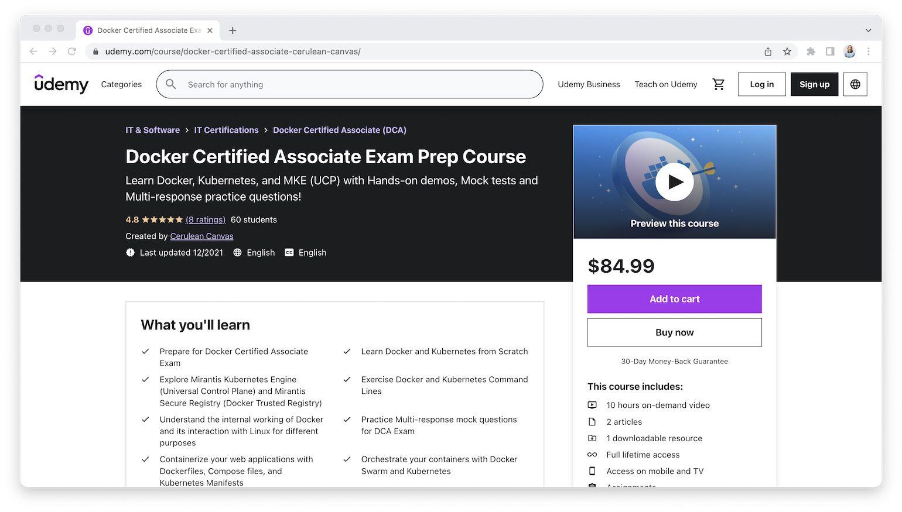Expand the tab search chevron
The height and width of the screenshot is (512, 902).
866,30
